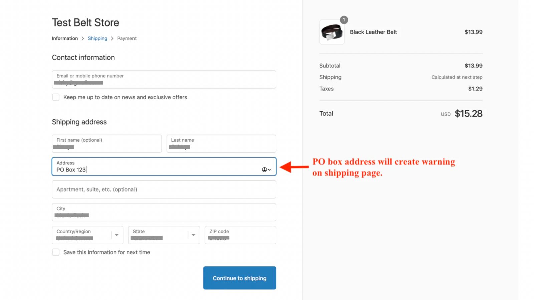Click the Continue to shipping button

239,278
